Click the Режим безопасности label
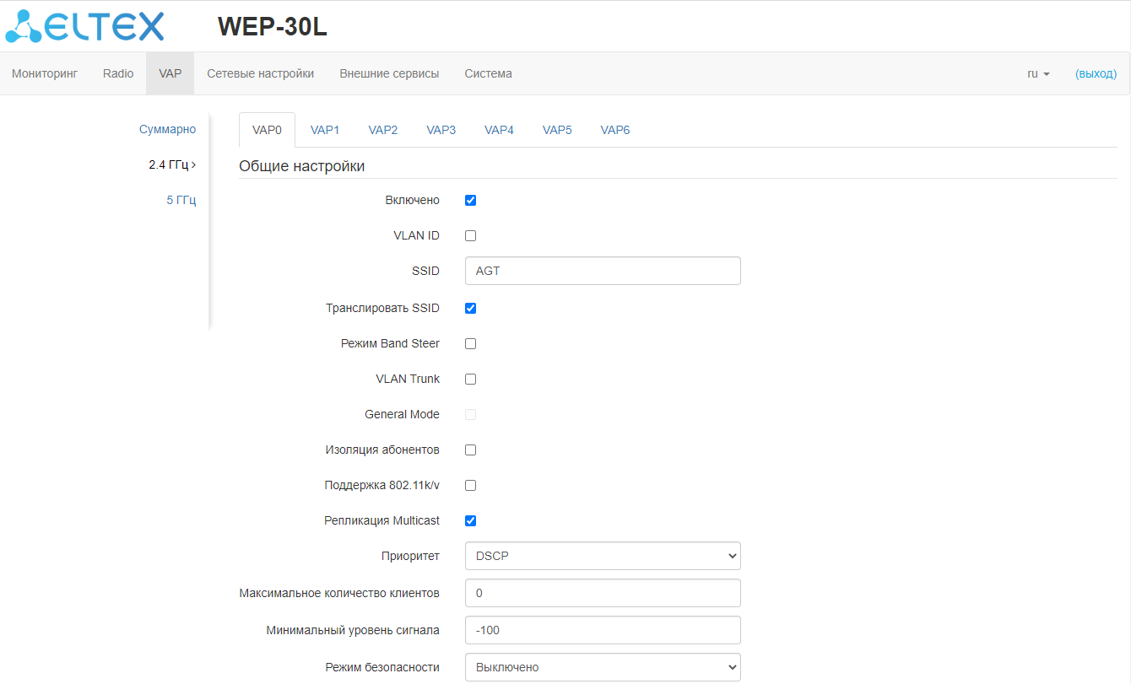 point(382,667)
